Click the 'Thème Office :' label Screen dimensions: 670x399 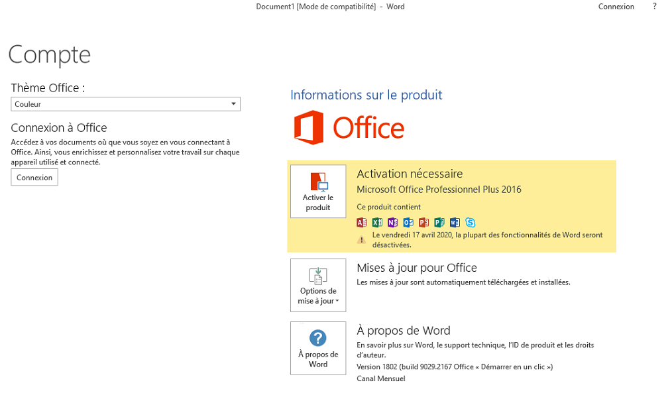[x=48, y=88]
